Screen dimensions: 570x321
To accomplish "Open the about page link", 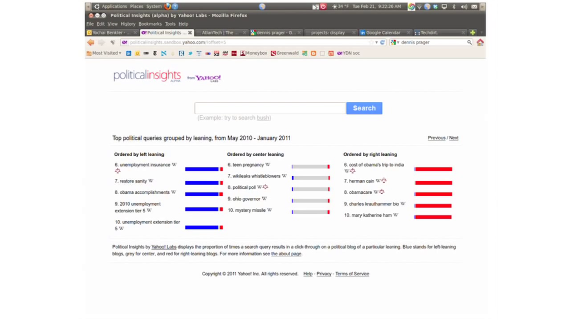I will 286,254.
